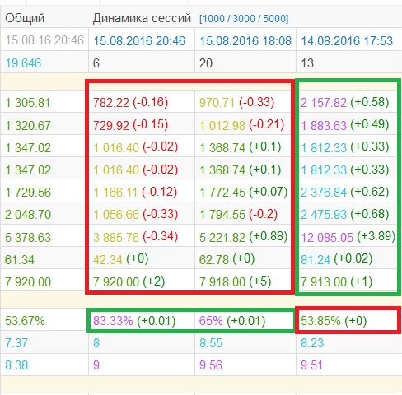
Task: Click cell 1 056.66 (-0.33)
Action: coord(135,214)
